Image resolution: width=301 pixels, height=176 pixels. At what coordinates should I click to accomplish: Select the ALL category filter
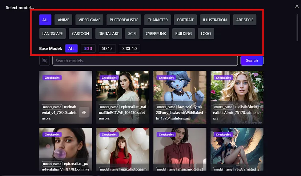click(x=45, y=20)
